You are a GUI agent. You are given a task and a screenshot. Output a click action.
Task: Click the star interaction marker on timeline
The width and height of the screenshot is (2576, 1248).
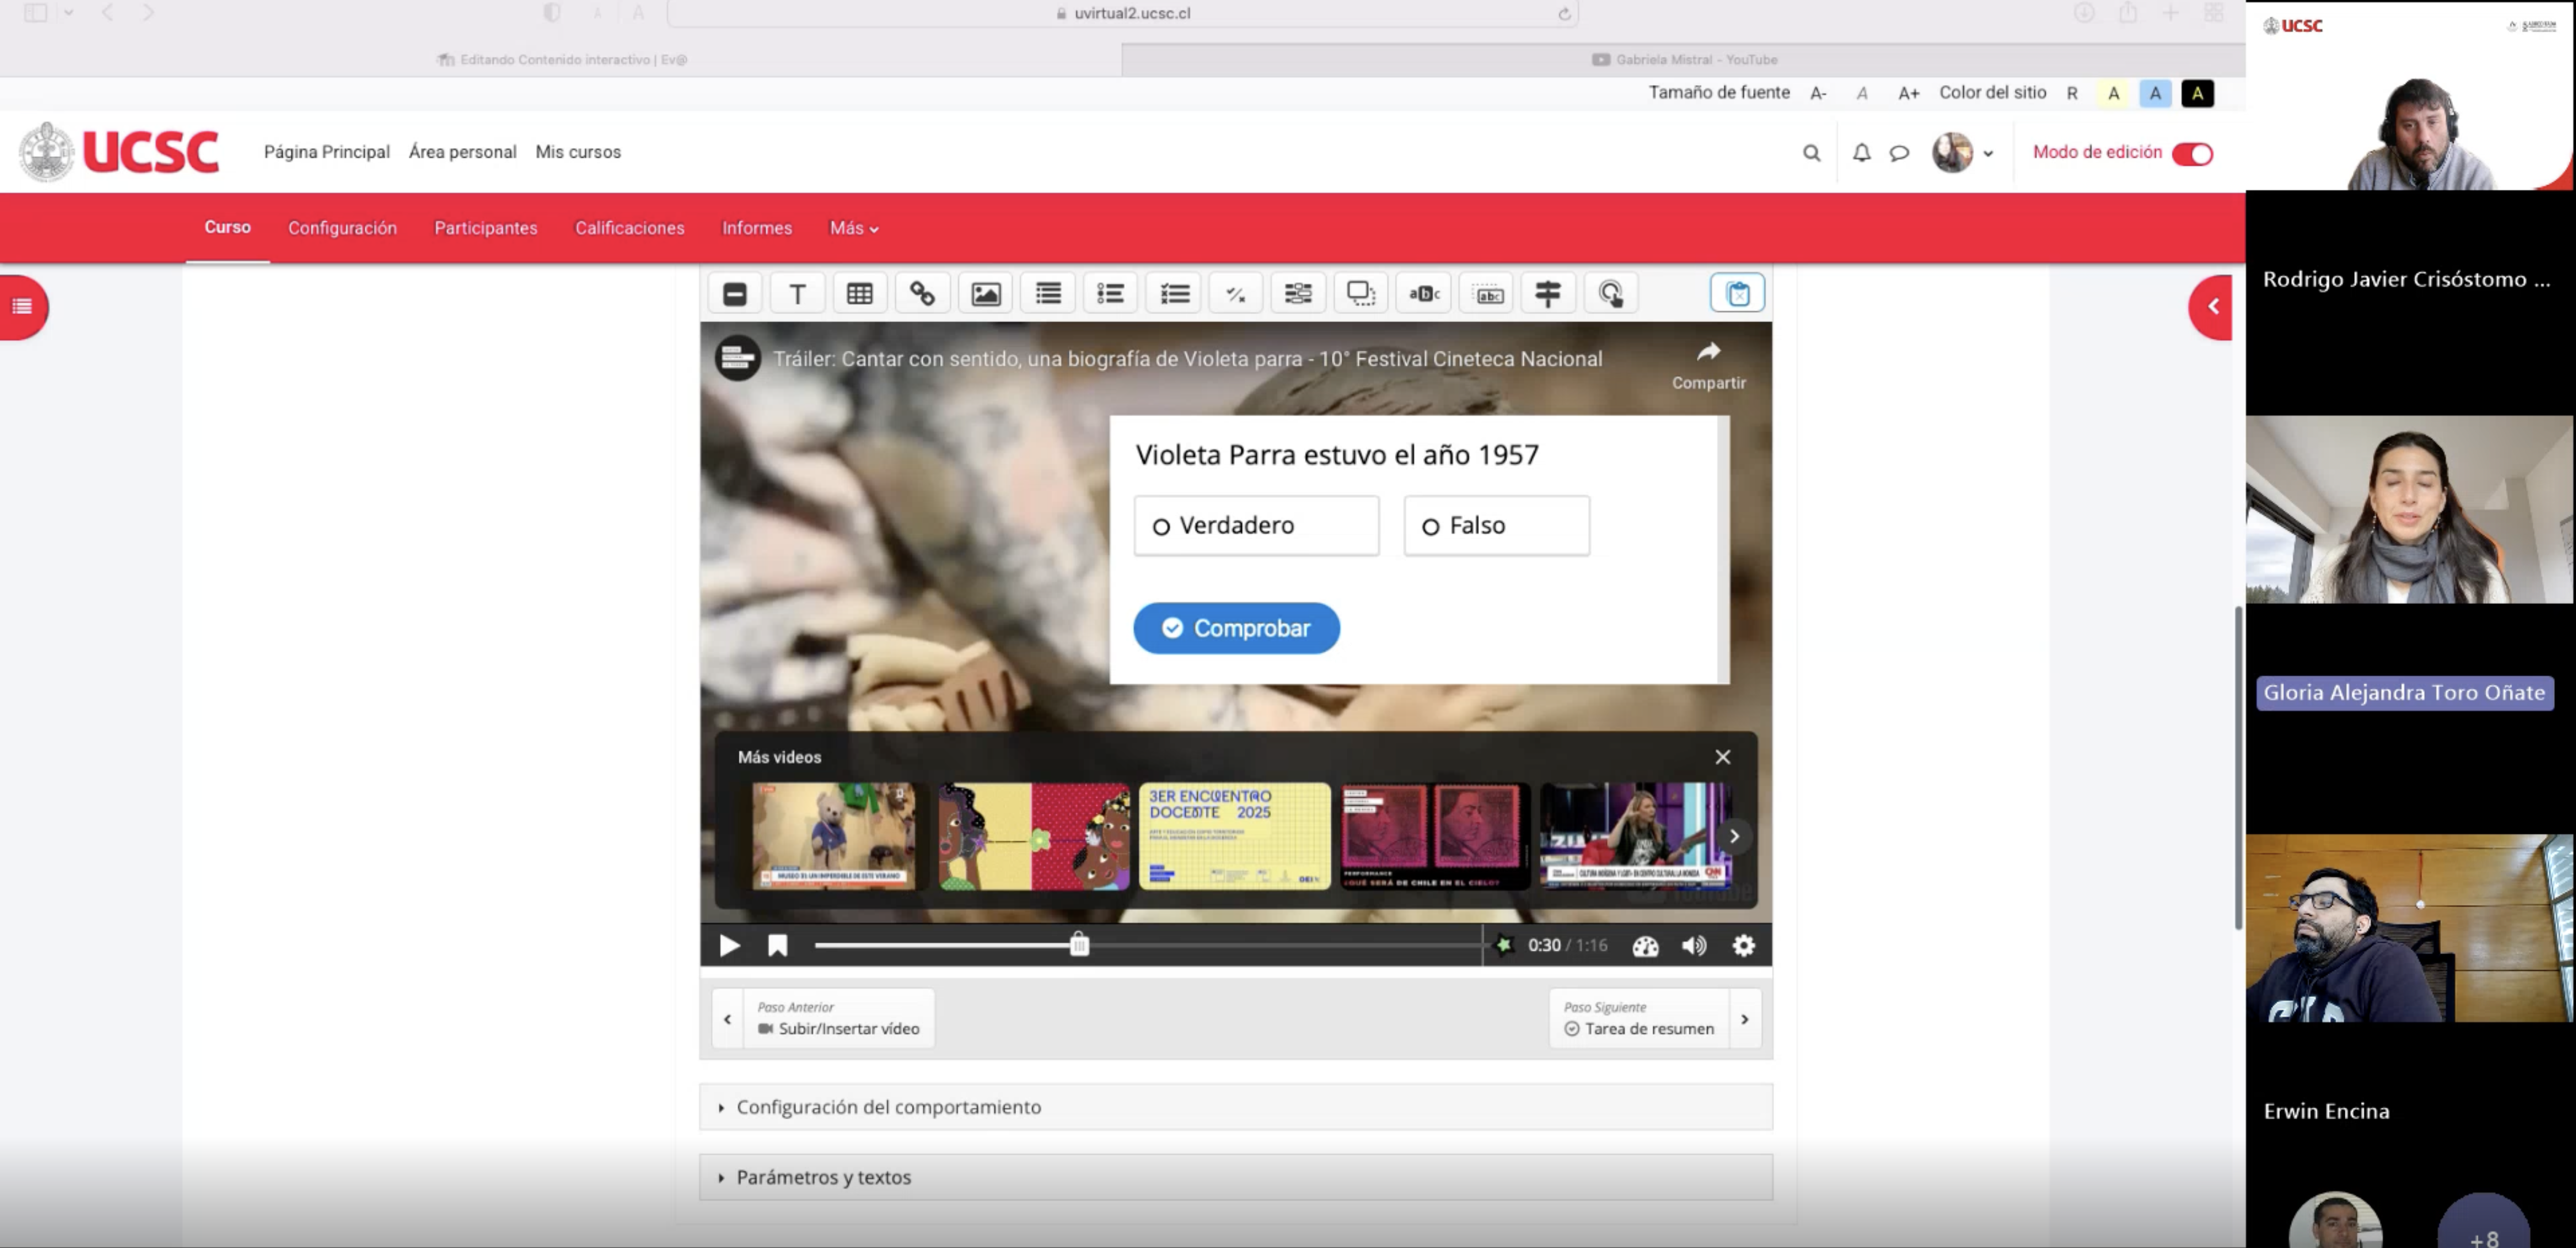[x=1503, y=945]
